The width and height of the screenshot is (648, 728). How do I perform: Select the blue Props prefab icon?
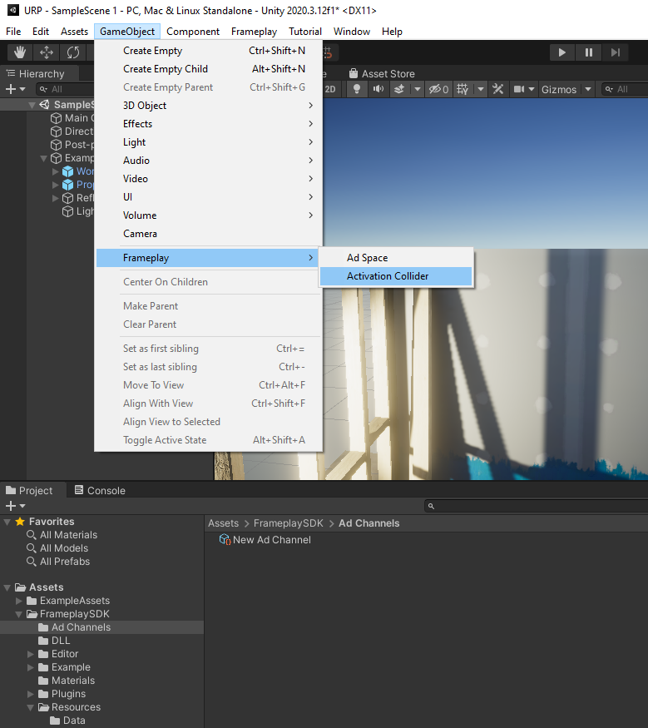coord(67,185)
